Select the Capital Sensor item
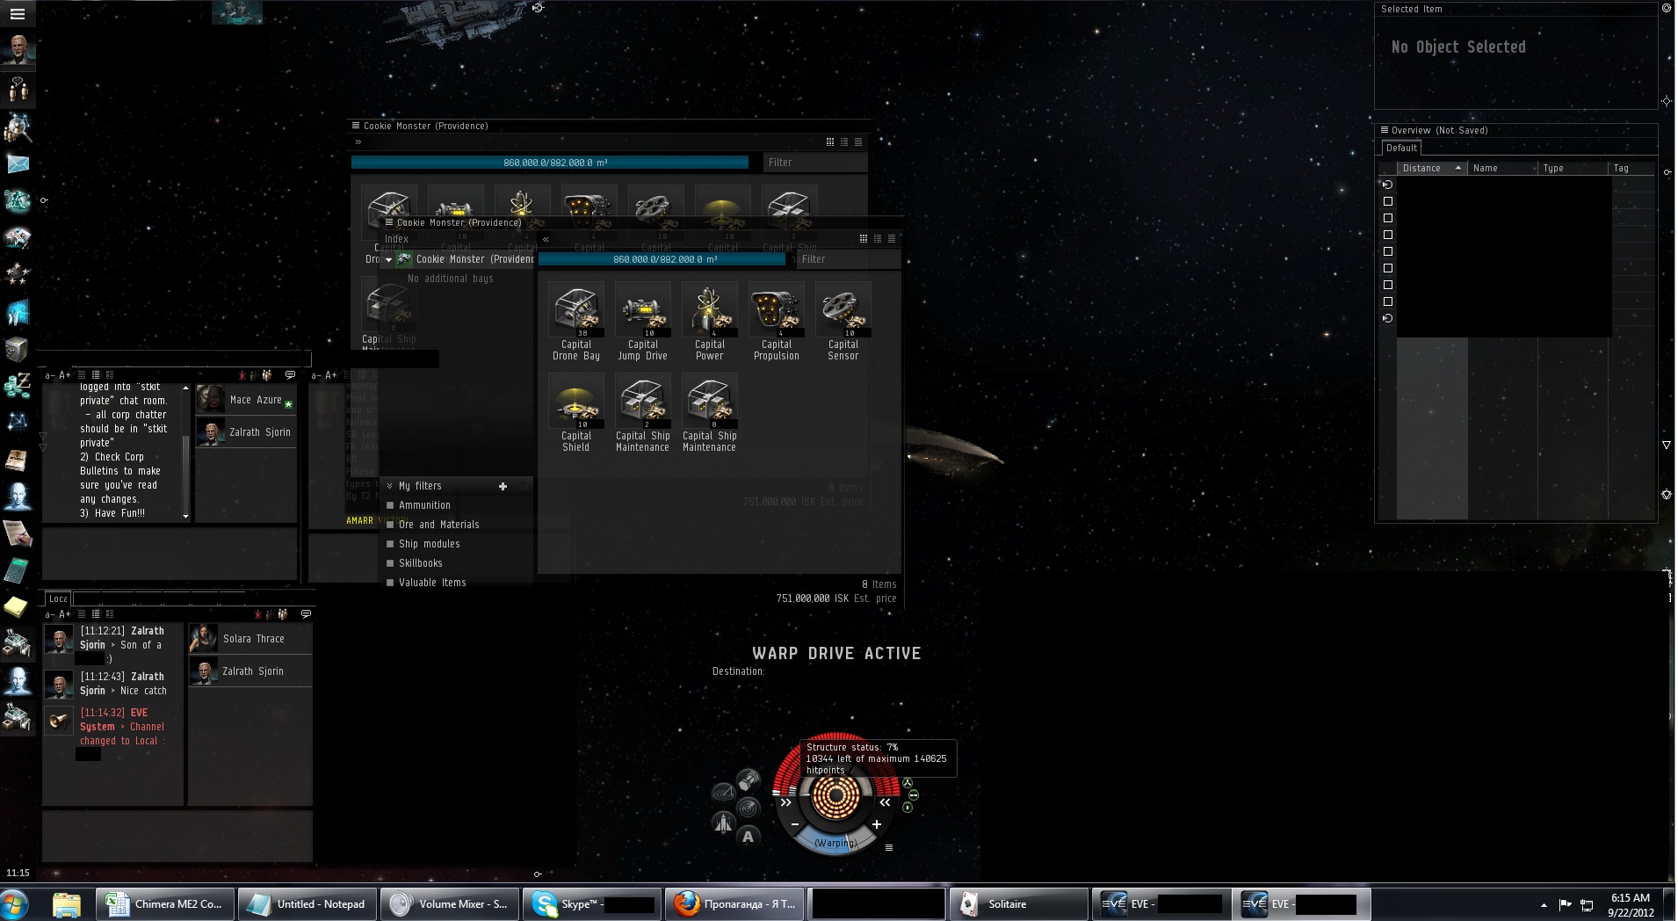The image size is (1678, 921). tap(843, 322)
